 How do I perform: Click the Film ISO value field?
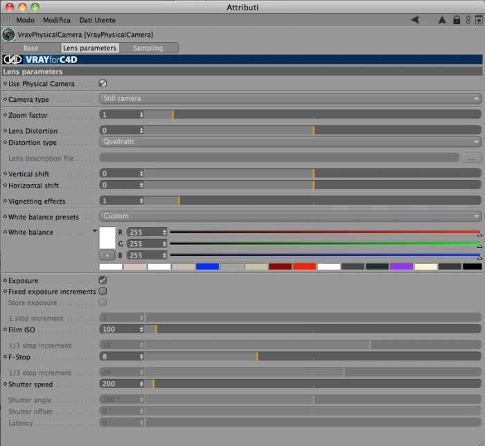(x=119, y=329)
